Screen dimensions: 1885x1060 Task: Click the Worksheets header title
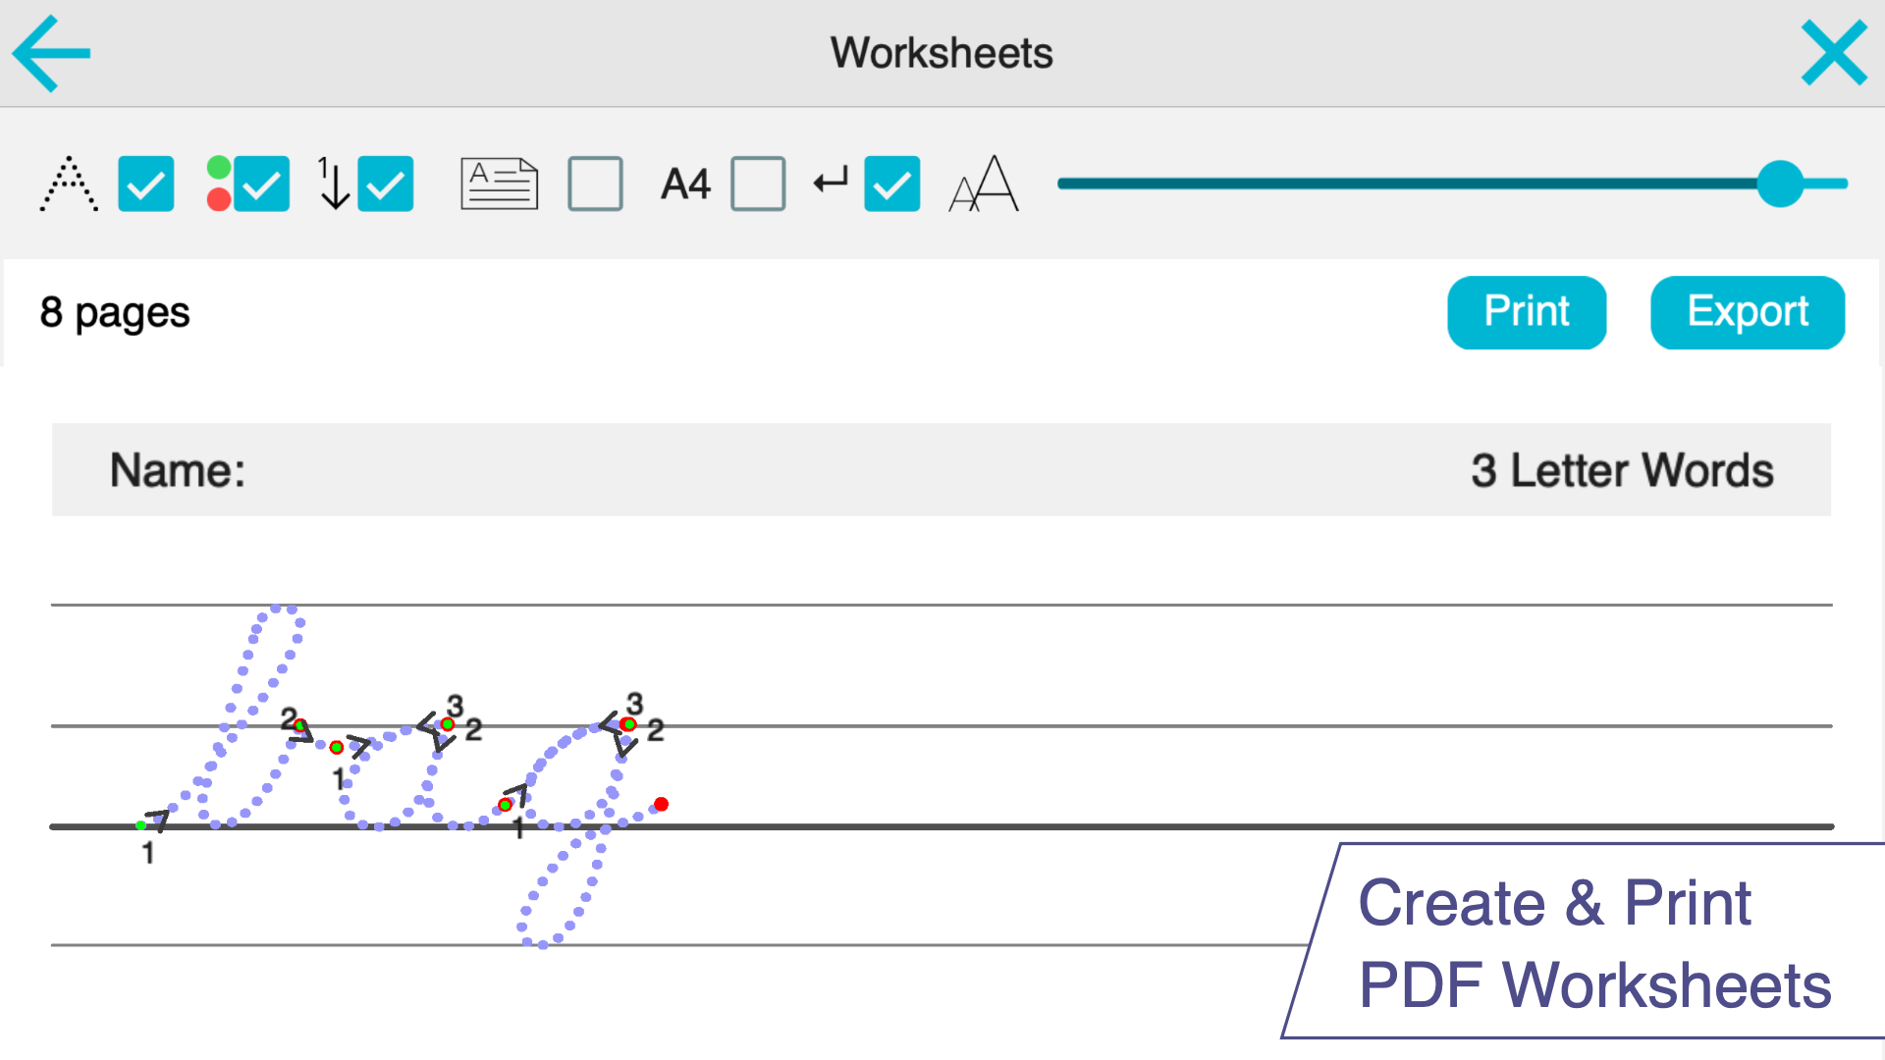[x=942, y=53]
